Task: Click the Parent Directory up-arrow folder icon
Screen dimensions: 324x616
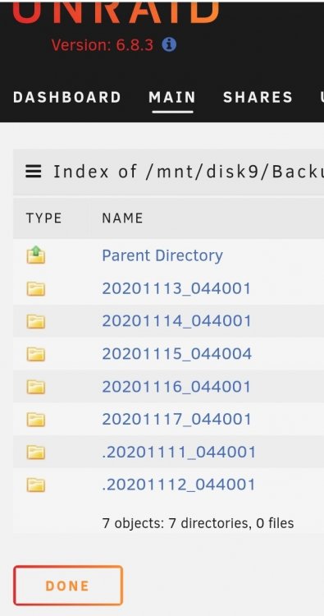Action: [x=36, y=255]
